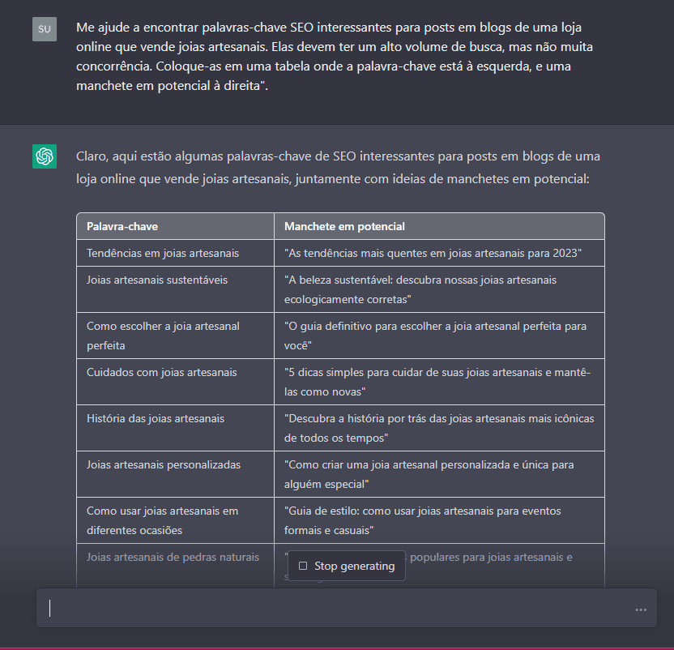Click the História das joias artesanais cell

click(175, 428)
